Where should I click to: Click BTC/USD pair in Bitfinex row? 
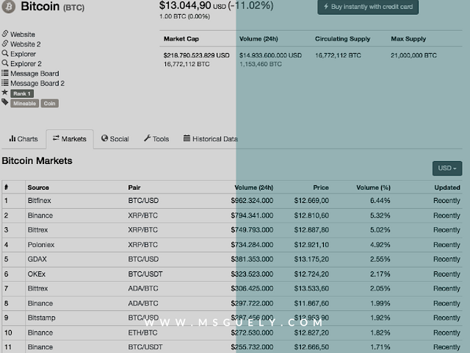pos(143,201)
